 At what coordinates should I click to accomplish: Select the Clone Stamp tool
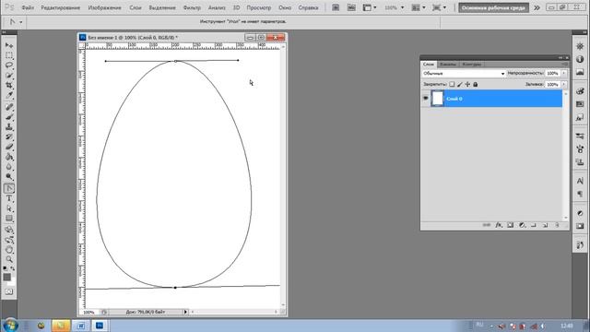[9, 127]
